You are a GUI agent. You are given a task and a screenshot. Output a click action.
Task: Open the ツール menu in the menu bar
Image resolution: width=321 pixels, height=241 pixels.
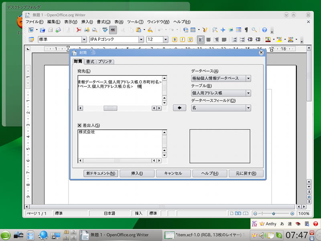pyautogui.click(x=135, y=22)
